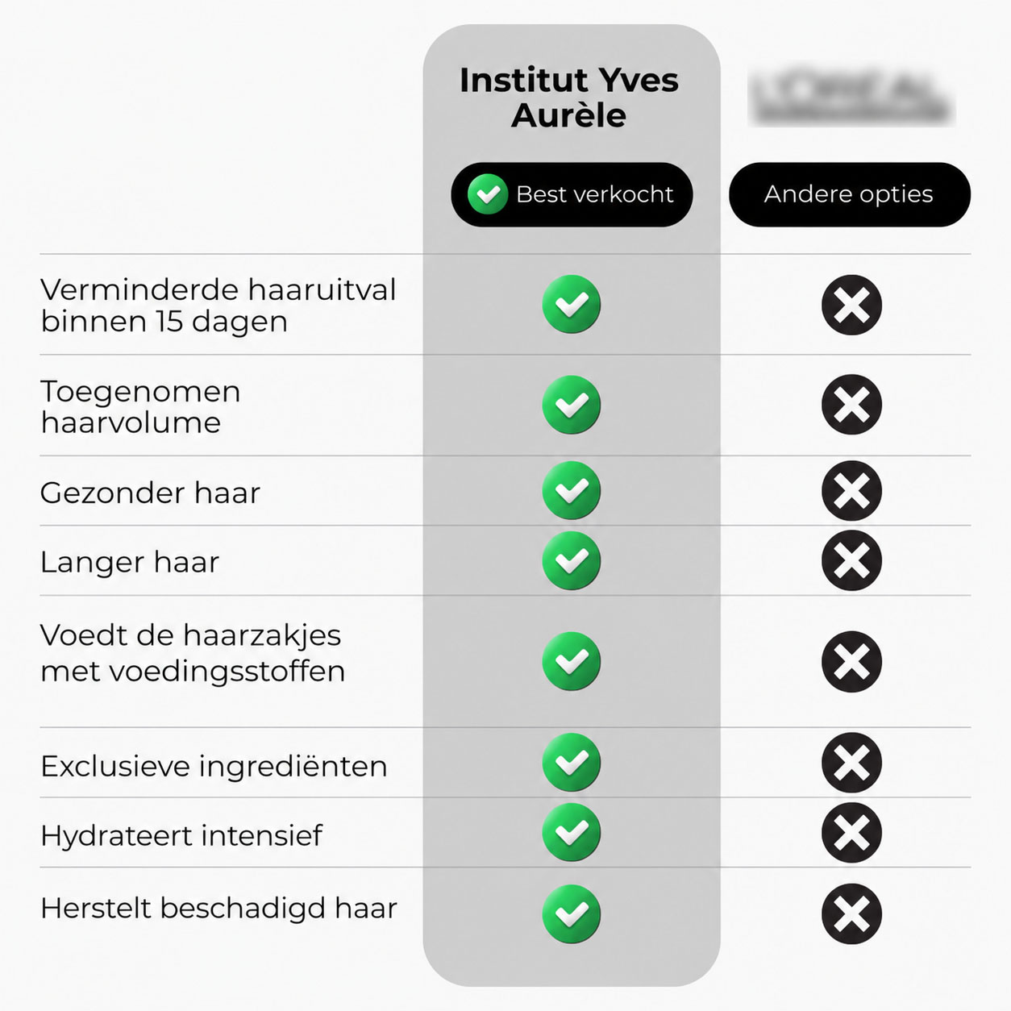Viewport: 1011px width, 1011px height.
Task: Click the green checkmark for Verminderde haaruitval
Action: [572, 305]
